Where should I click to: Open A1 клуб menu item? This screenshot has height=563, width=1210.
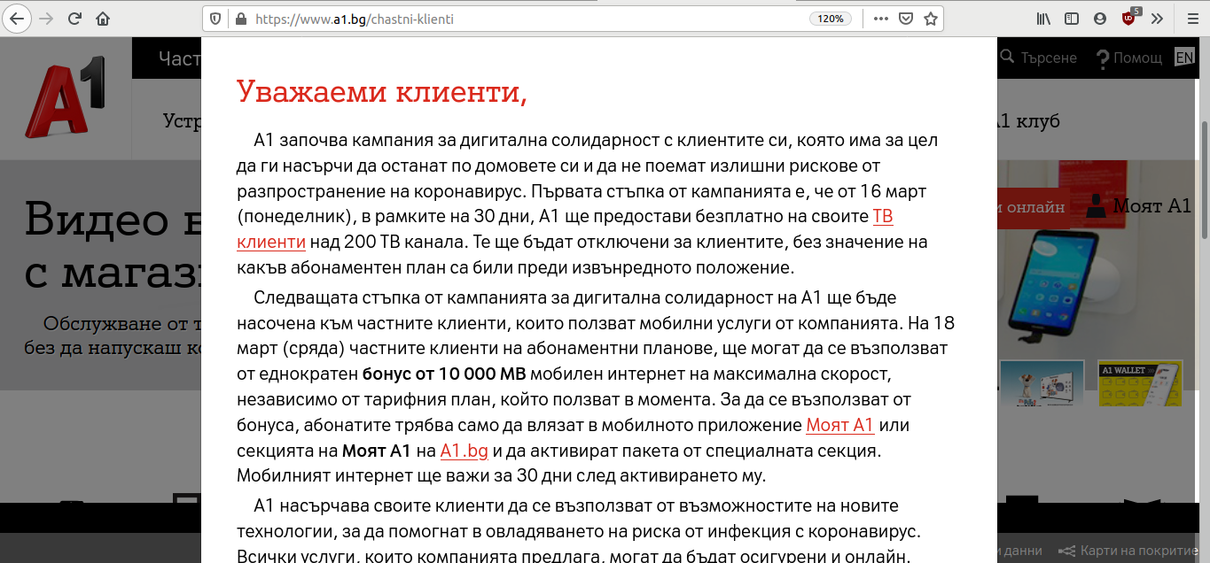coord(1028,121)
